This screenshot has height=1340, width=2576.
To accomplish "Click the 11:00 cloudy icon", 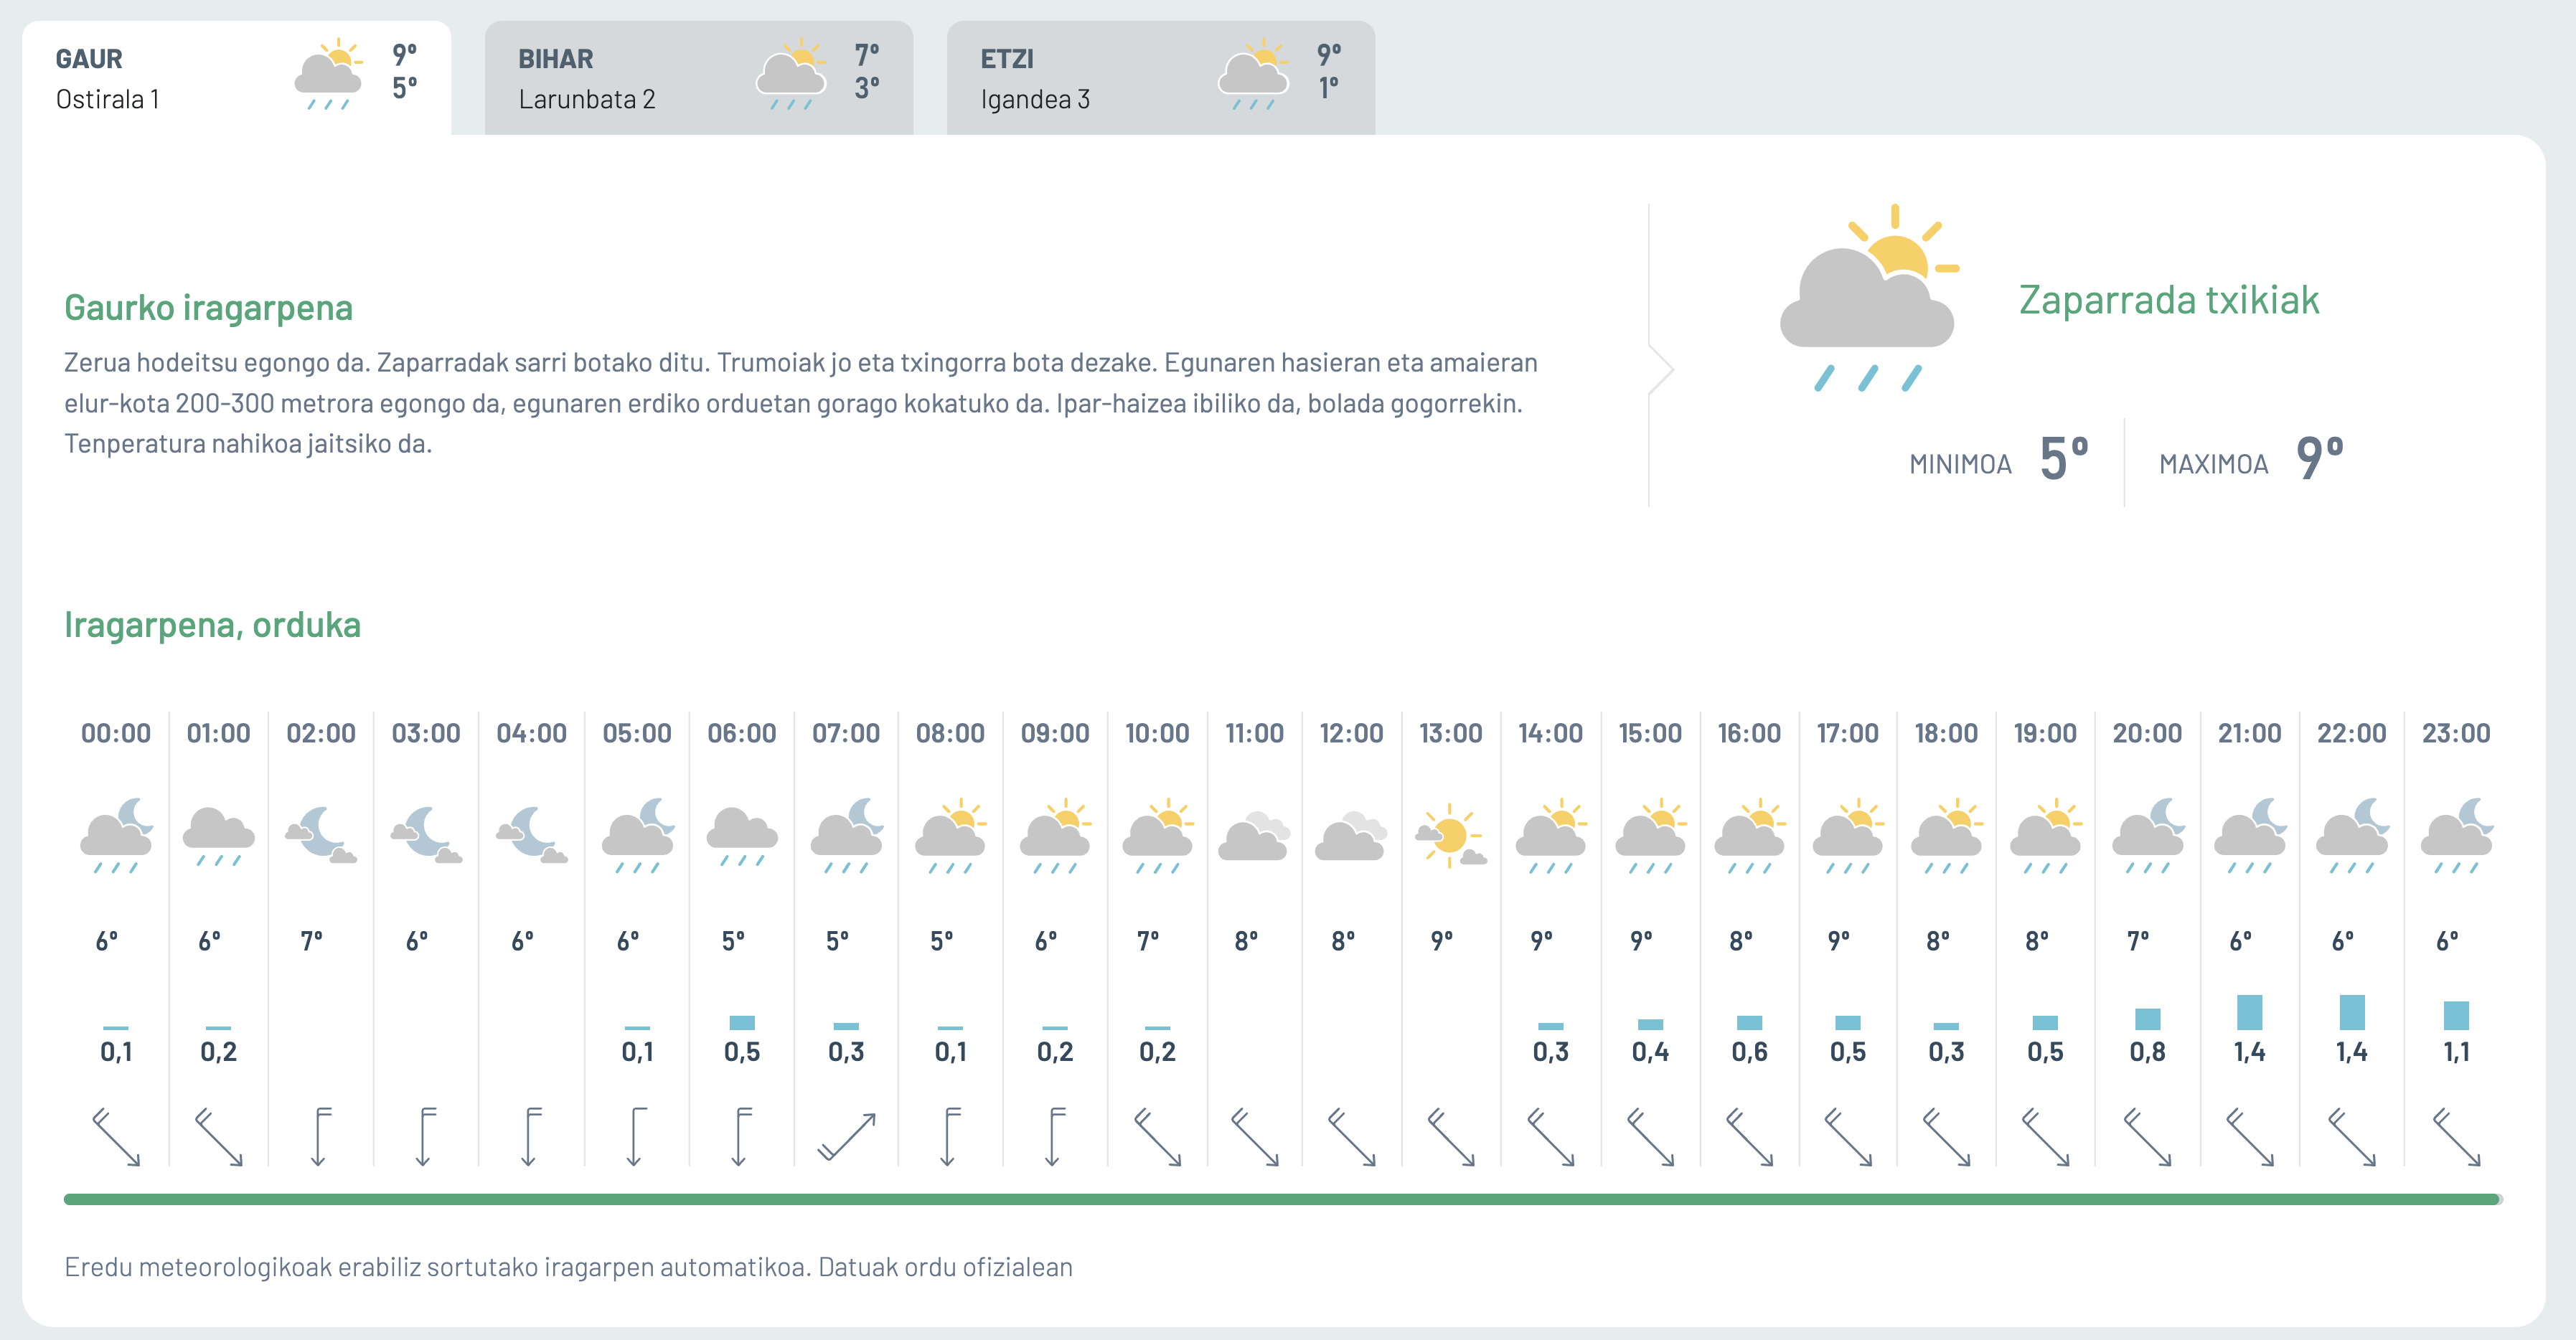I will pyautogui.click(x=1254, y=836).
